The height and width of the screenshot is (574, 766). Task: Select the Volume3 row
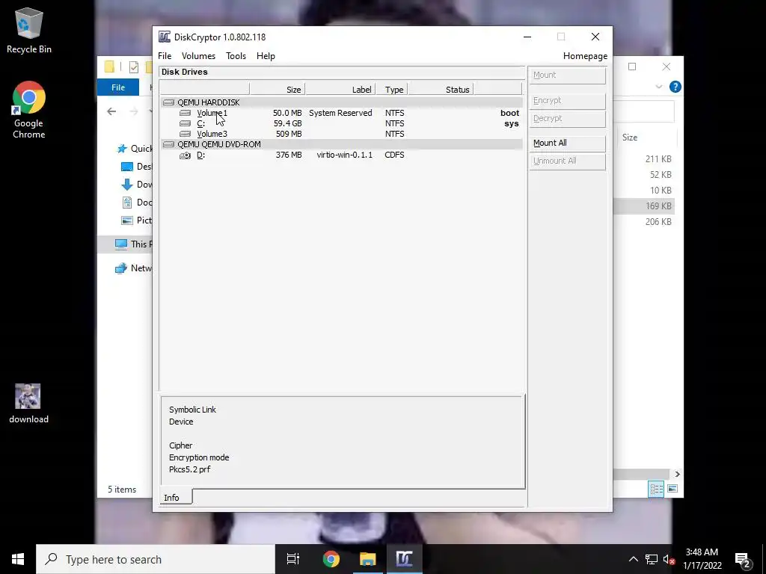341,134
